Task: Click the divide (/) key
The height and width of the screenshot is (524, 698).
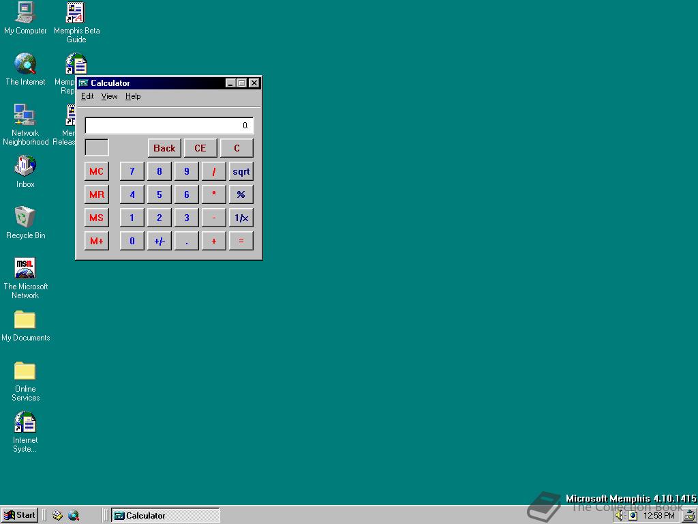Action: click(x=213, y=171)
